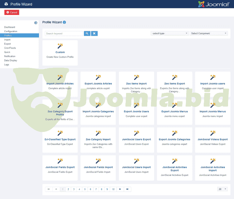Image resolution: width=234 pixels, height=199 pixels.
Task: Open the Import Joomla Articles profile link
Action: [60, 84]
